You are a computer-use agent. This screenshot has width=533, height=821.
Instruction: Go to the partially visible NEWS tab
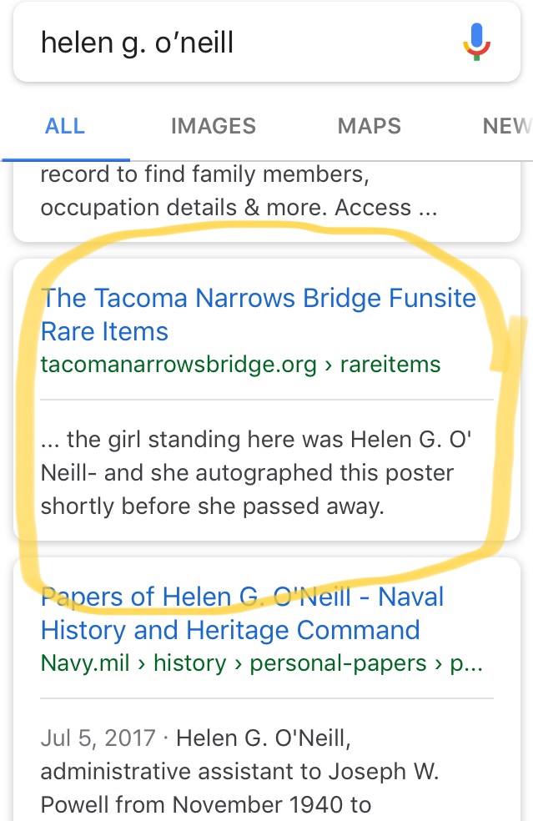[505, 126]
